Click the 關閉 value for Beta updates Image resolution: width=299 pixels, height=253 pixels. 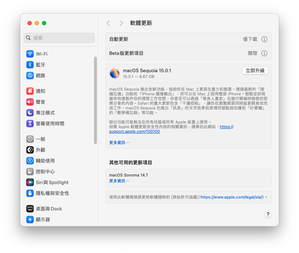[x=252, y=53]
